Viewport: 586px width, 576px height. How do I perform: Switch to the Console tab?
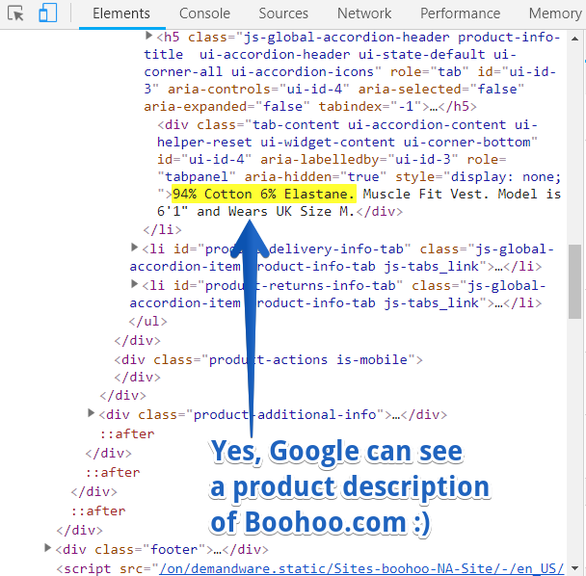[204, 13]
